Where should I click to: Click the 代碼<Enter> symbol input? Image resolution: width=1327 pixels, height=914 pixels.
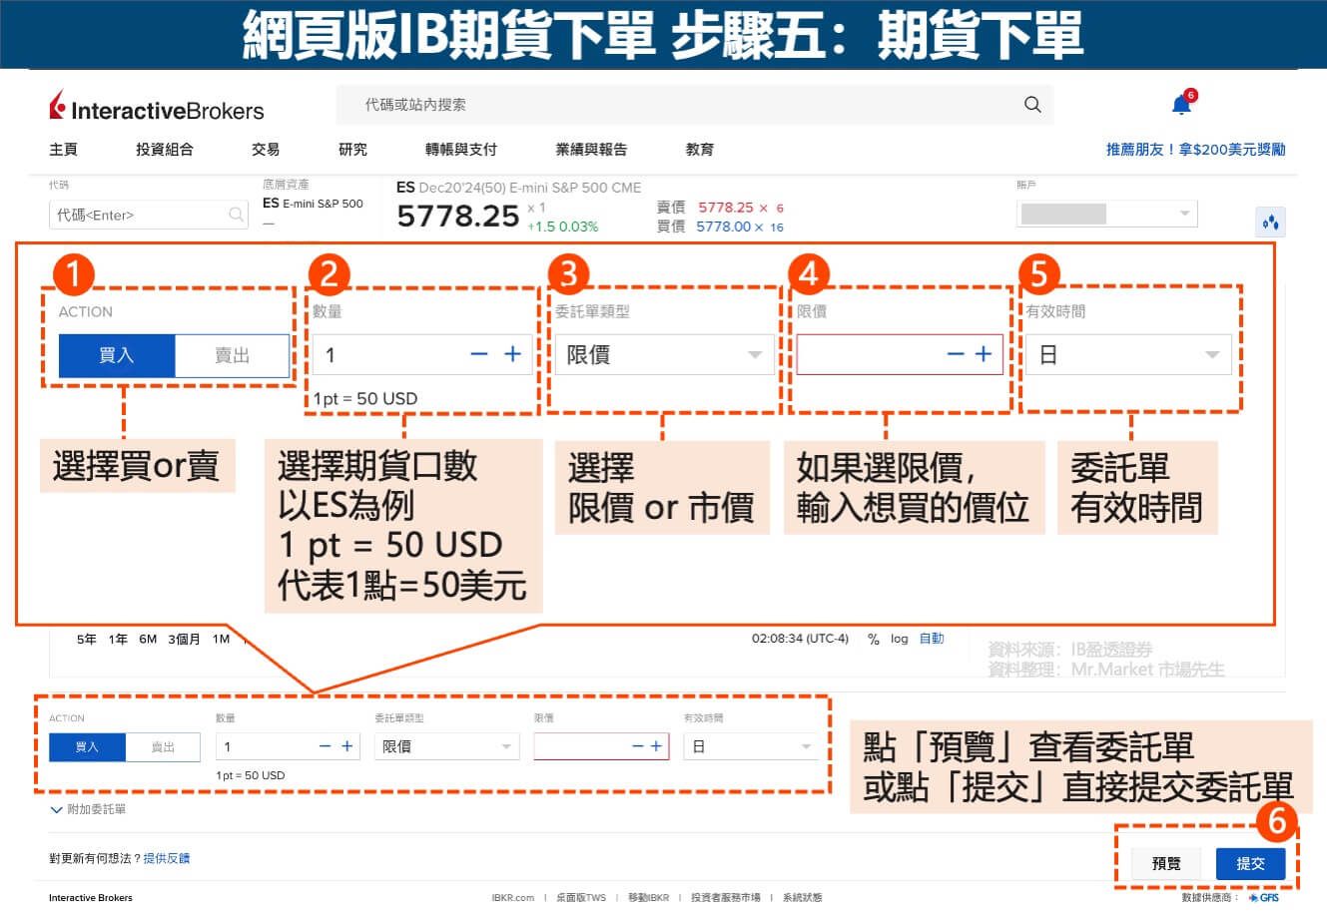coord(148,215)
